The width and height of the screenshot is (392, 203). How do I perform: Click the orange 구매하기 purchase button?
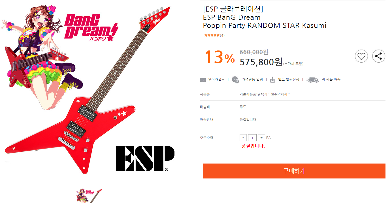click(x=294, y=171)
